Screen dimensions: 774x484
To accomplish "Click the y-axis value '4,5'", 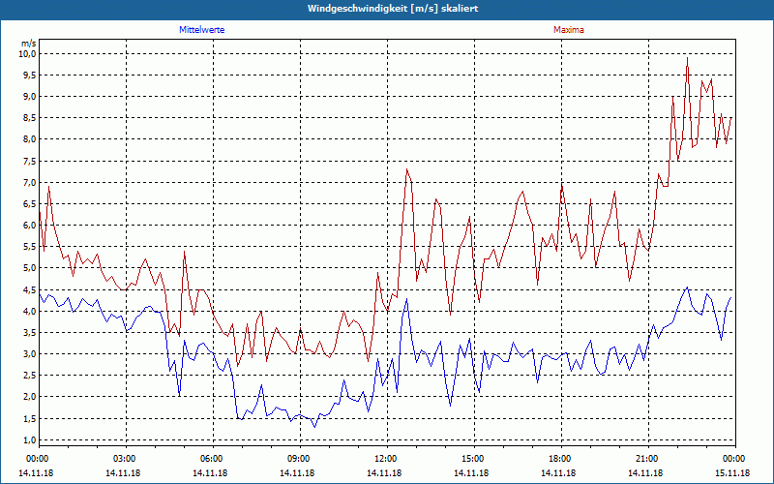I will pos(29,289).
